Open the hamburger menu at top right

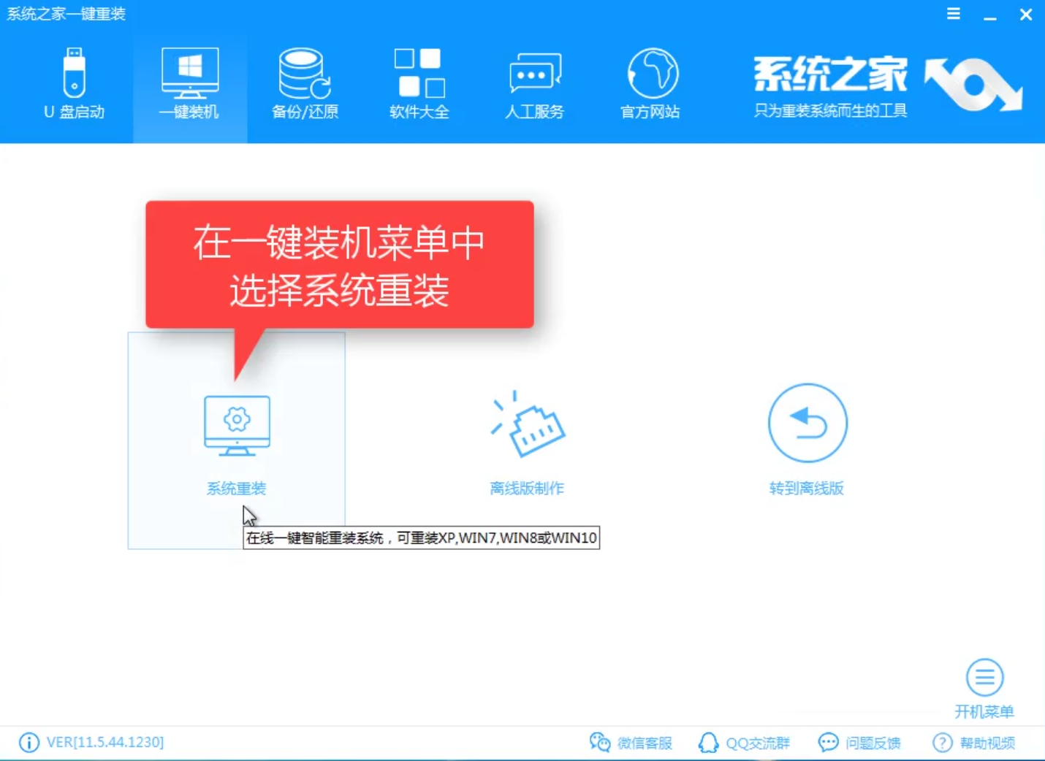[x=953, y=13]
